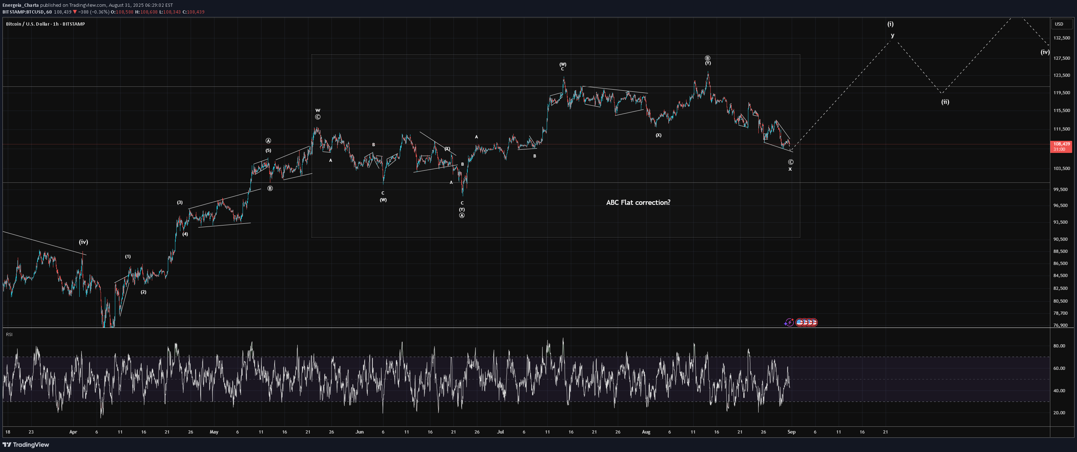Click the 31:00 countdown on the price axis
Image resolution: width=1077 pixels, height=452 pixels.
click(1059, 149)
